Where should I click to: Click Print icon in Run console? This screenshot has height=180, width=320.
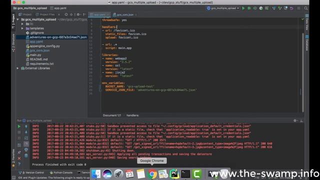tap(26, 150)
